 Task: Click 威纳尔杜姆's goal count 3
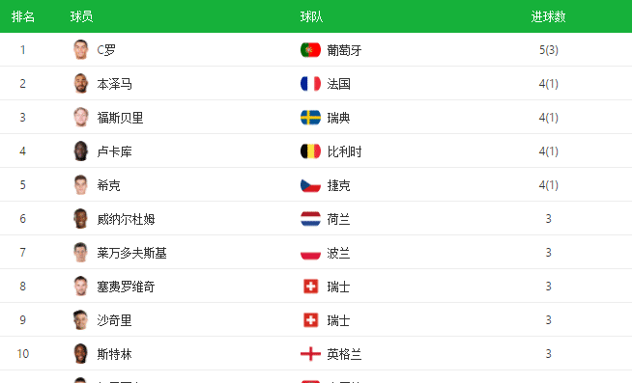click(548, 219)
